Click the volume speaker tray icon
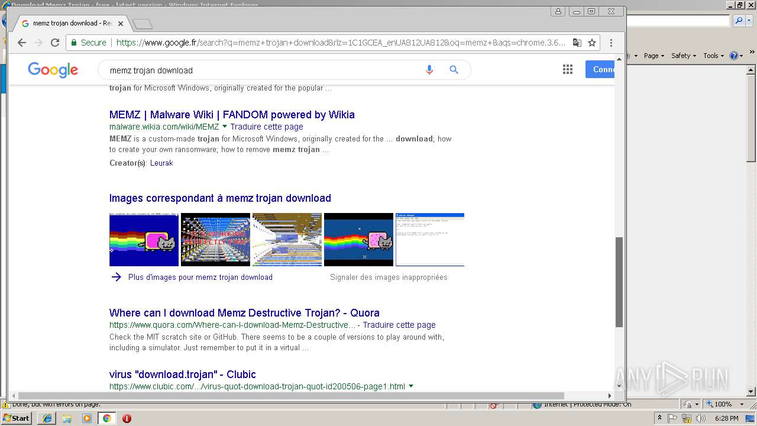This screenshot has width=757, height=426. click(701, 418)
